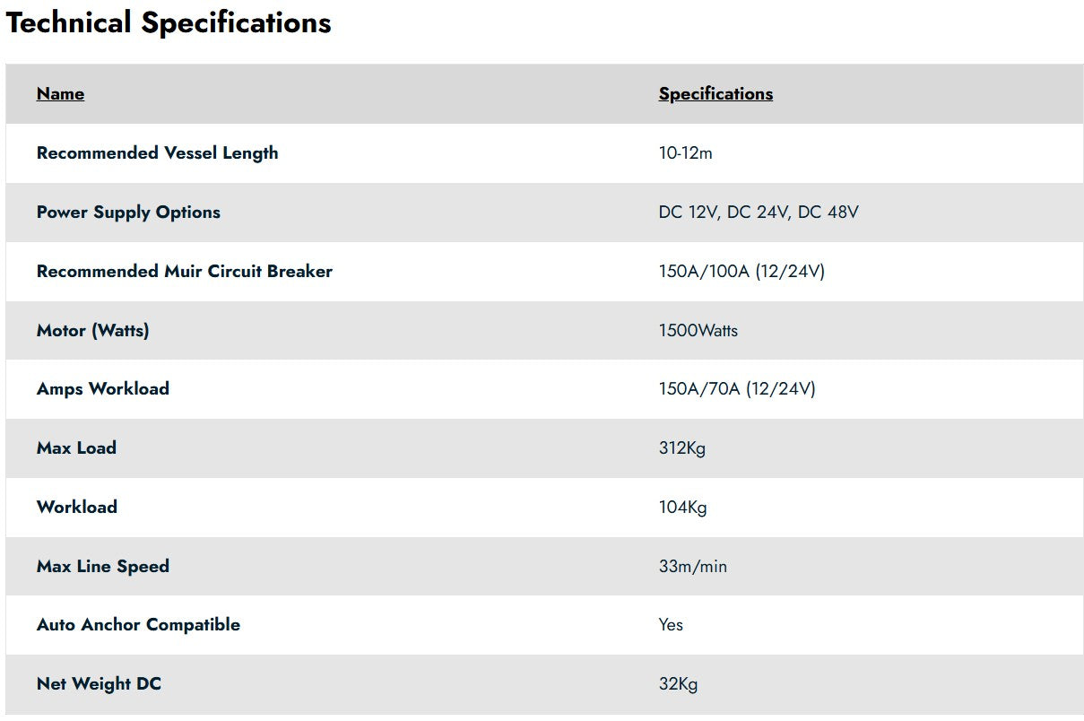
Task: Select the Motor (Watts) row label
Action: click(92, 331)
